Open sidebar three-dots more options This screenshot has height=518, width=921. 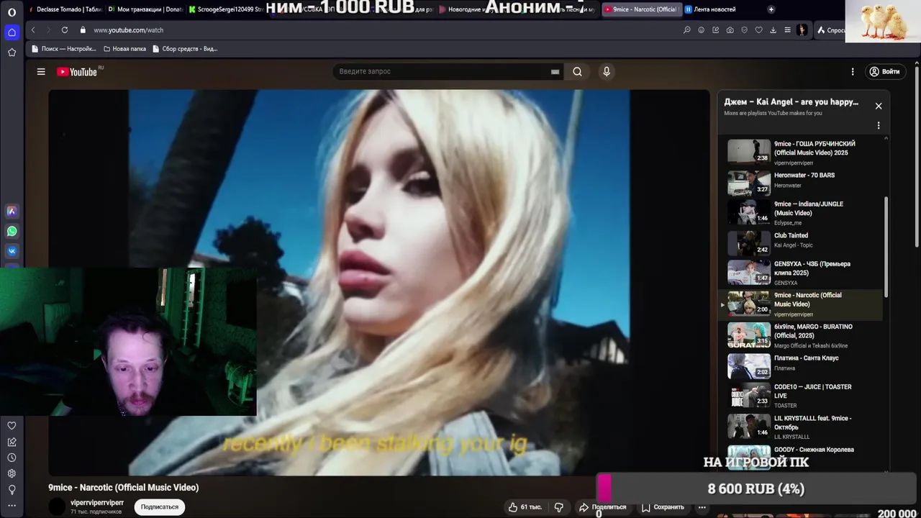12,506
